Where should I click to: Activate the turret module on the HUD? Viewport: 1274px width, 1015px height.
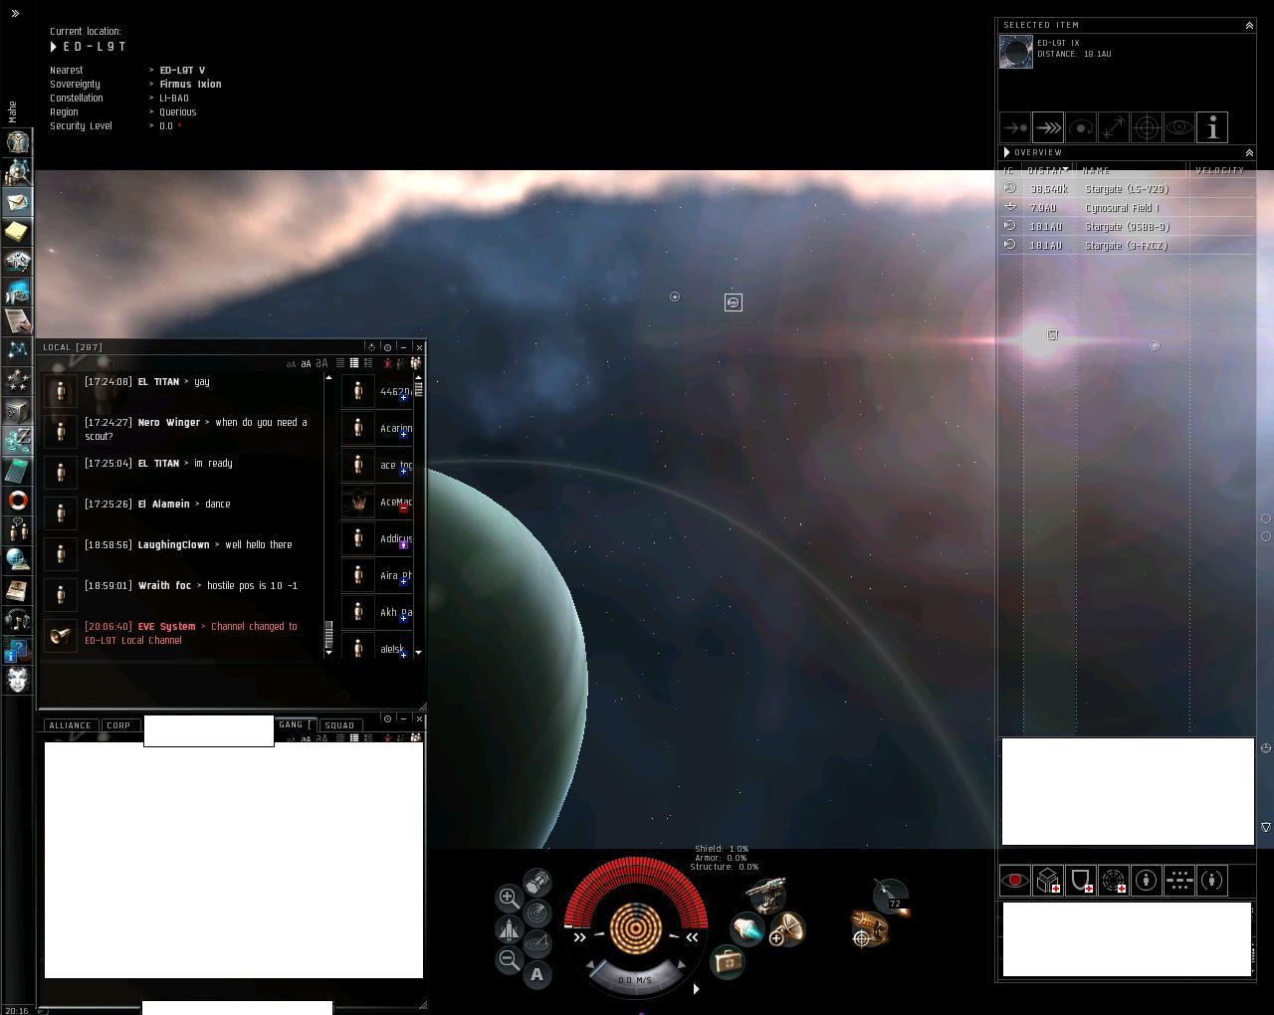tap(765, 894)
